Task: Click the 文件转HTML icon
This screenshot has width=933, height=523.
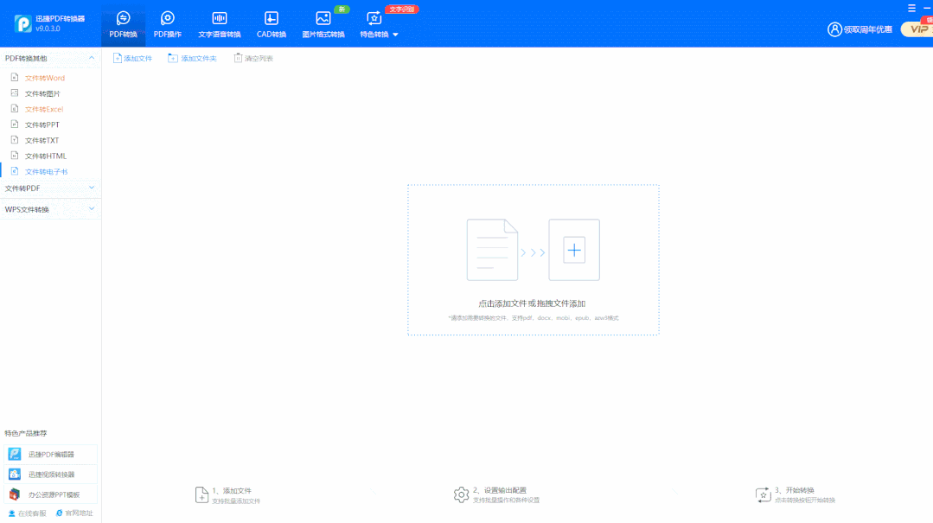Action: [15, 156]
